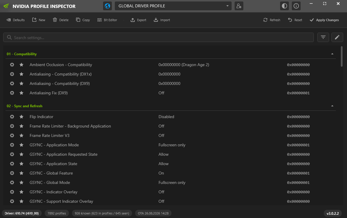This screenshot has height=218, width=347.
Task: Click the user settings icon next to profile dropdown
Action: 239,6
